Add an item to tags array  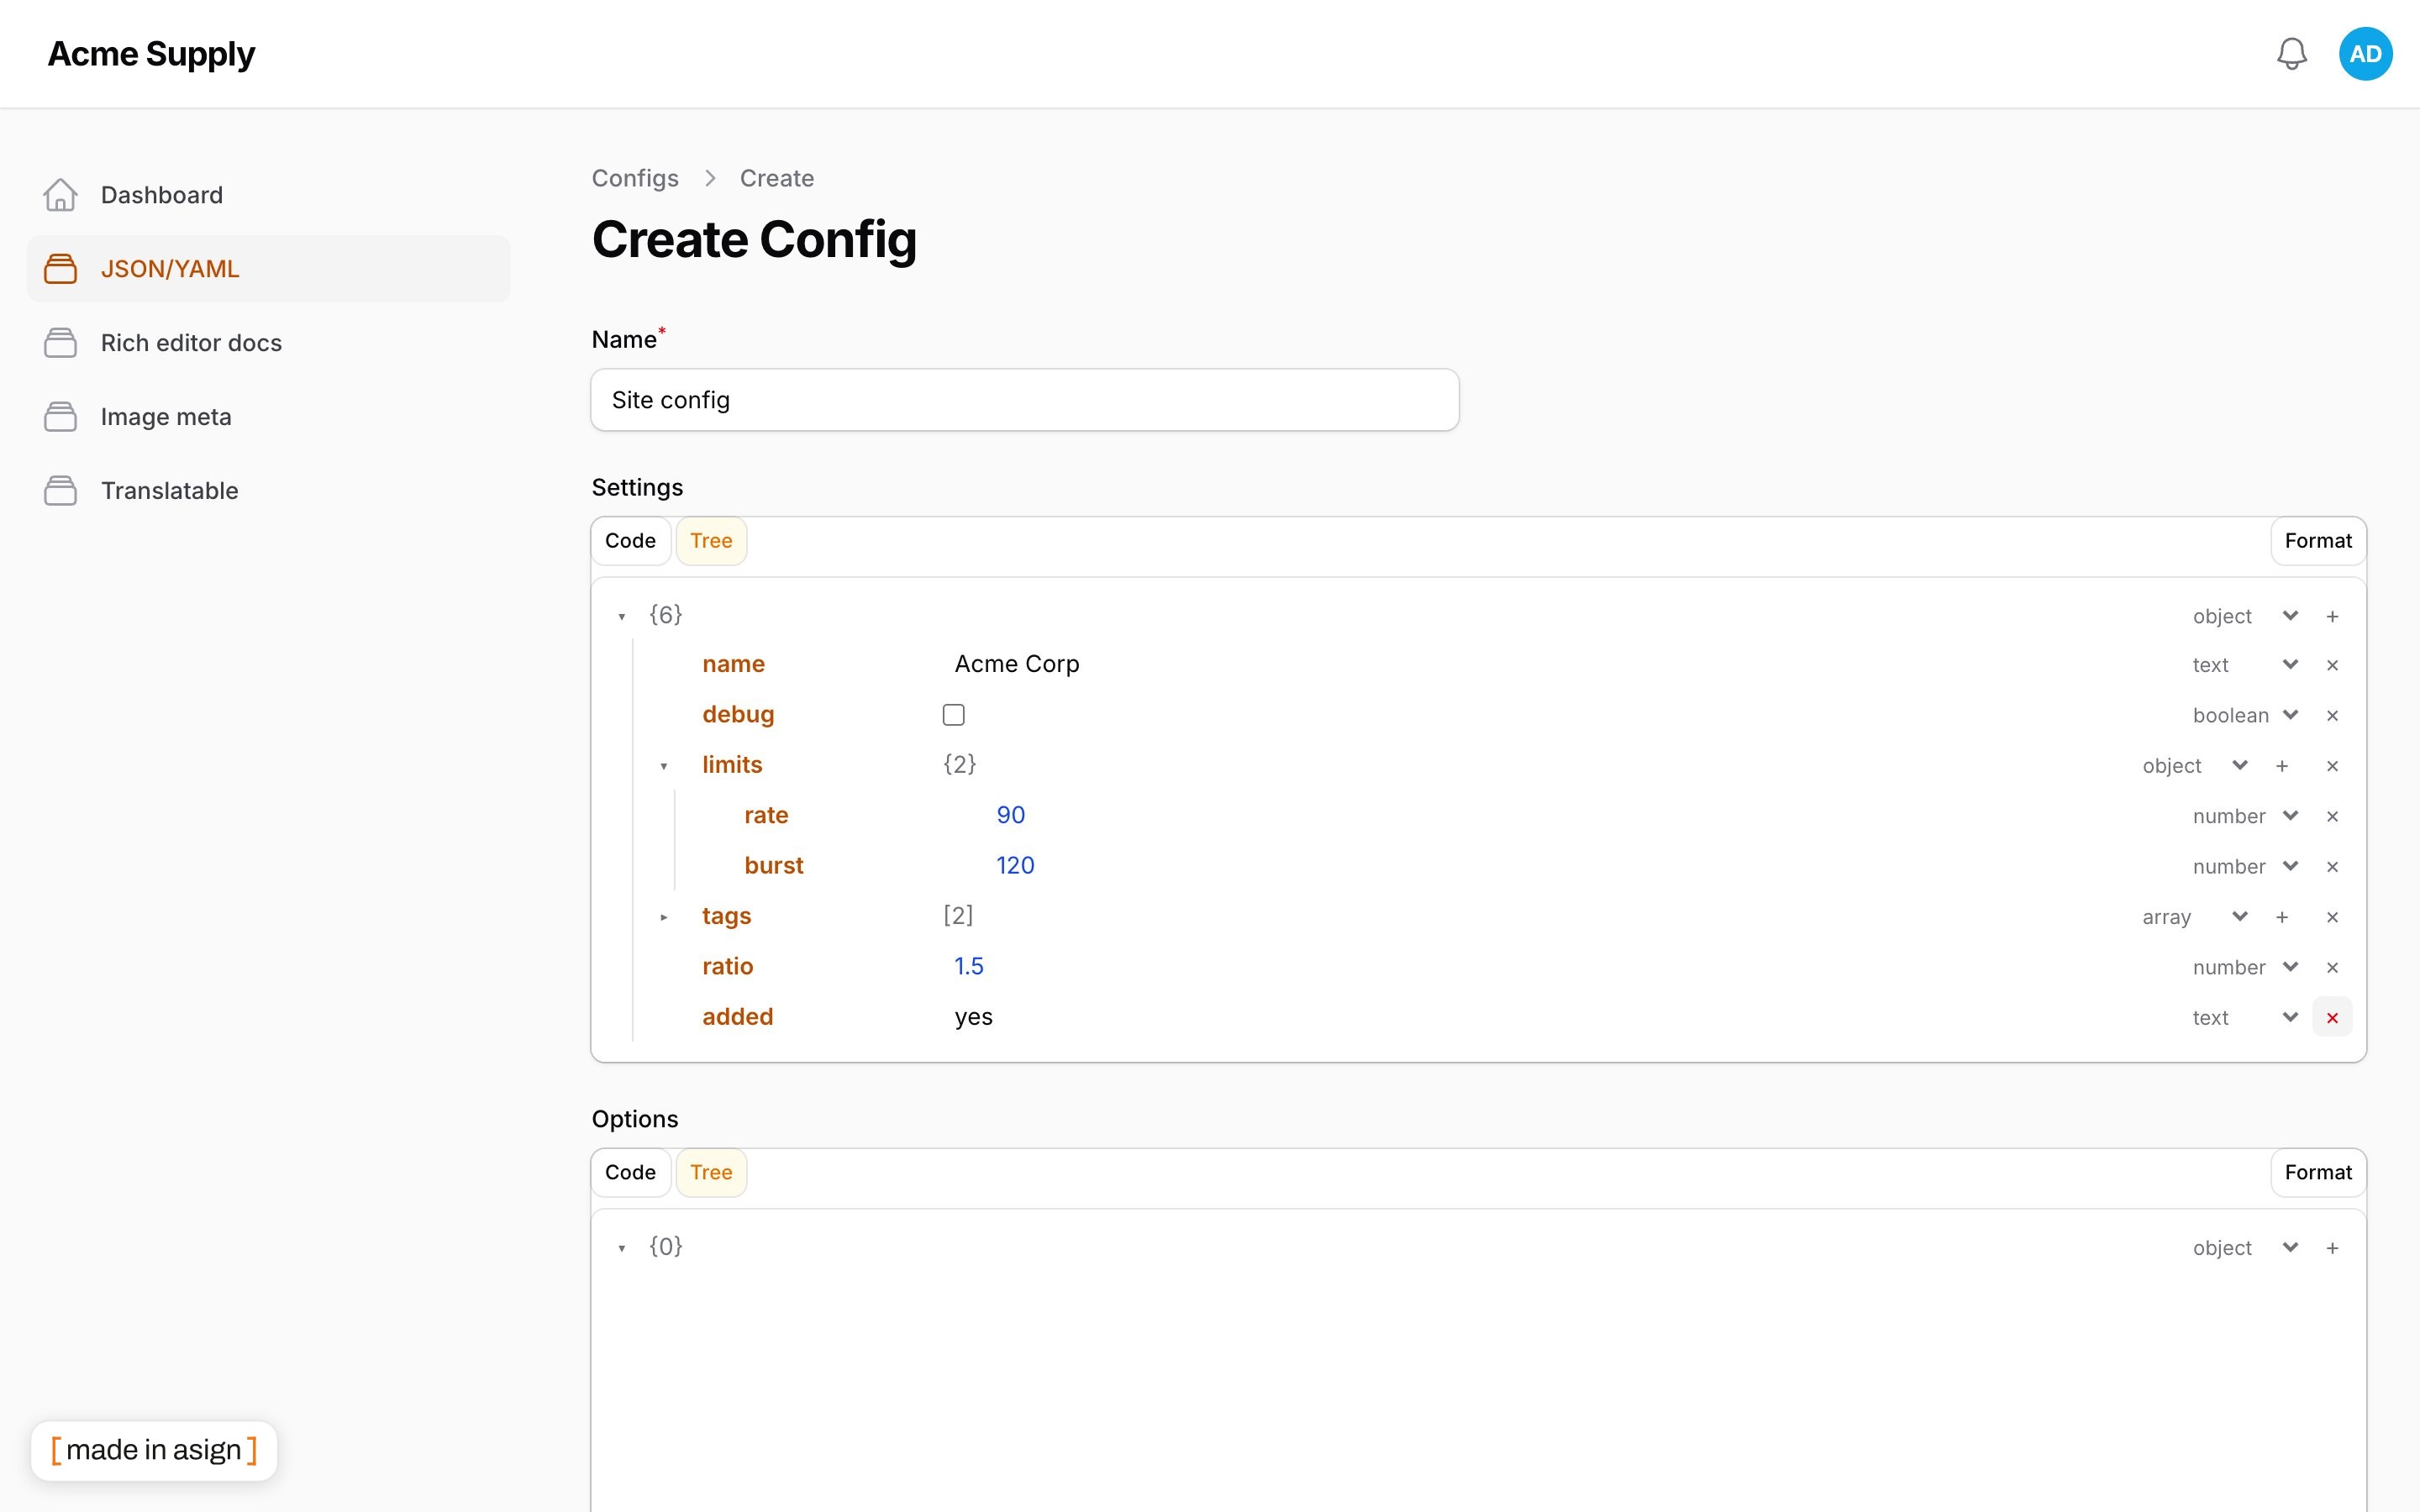pyautogui.click(x=2282, y=917)
